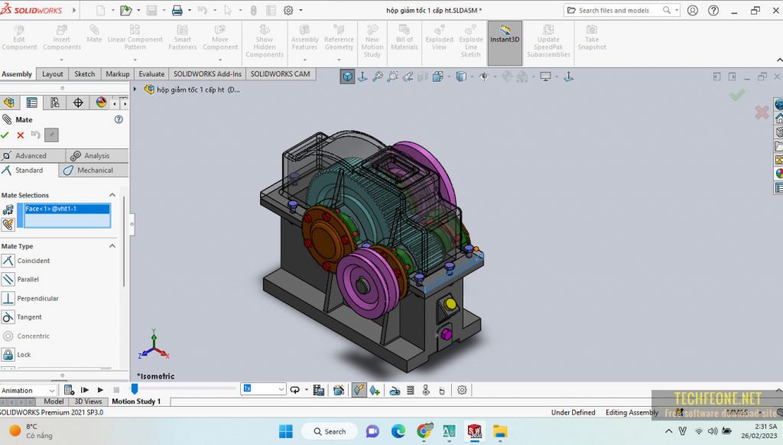This screenshot has width=783, height=445.
Task: Open the Sketch ribbon tab
Action: point(84,74)
